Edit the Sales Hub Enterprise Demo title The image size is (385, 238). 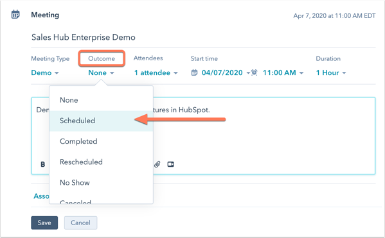[84, 37]
